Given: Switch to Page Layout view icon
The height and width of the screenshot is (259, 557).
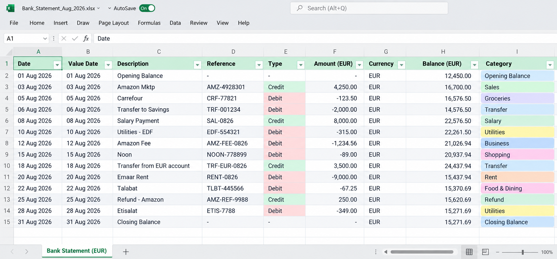Looking at the screenshot, I should pyautogui.click(x=485, y=252).
